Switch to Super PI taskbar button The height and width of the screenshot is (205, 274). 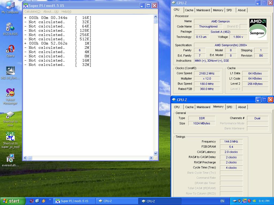pyautogui.click(x=75, y=201)
